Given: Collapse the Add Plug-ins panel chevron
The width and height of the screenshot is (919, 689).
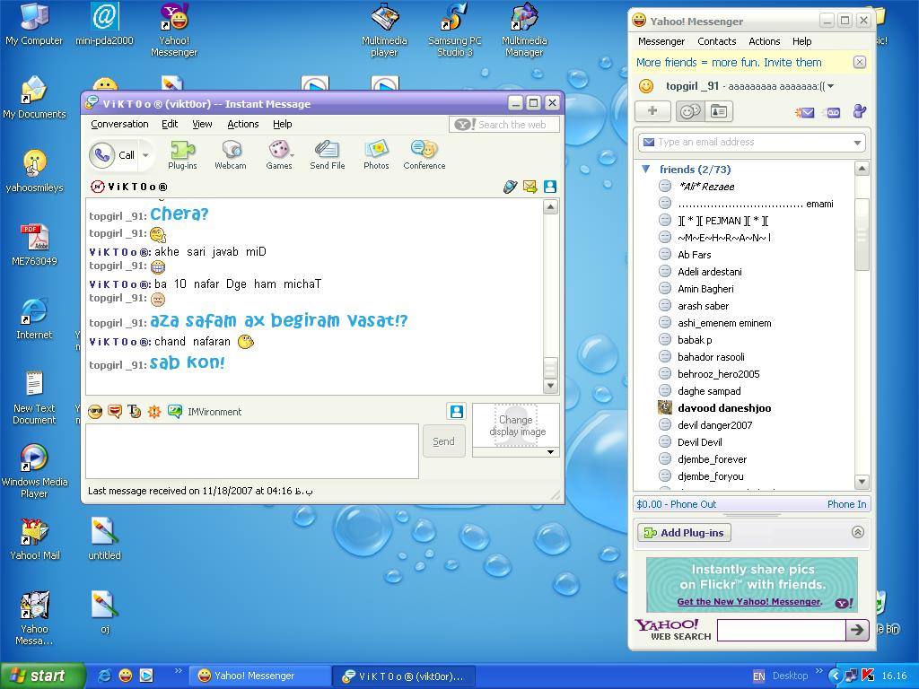Looking at the screenshot, I should [857, 532].
